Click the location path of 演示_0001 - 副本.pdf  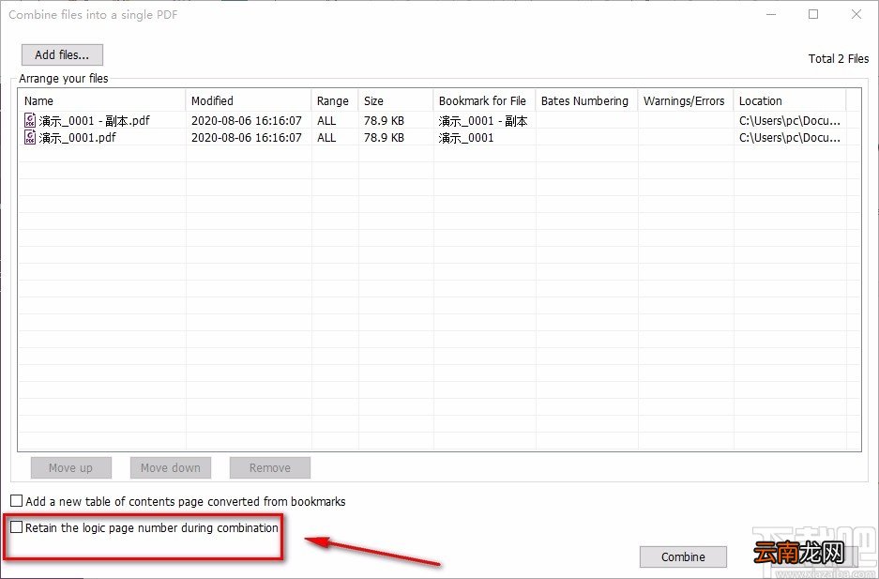point(790,120)
